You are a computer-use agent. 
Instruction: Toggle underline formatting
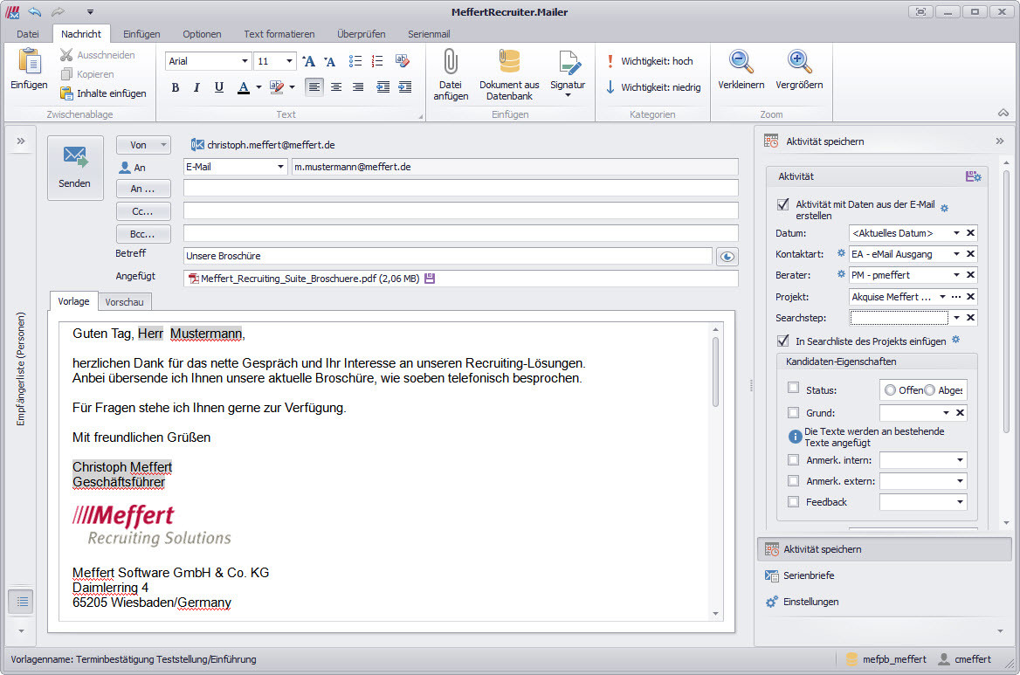[x=219, y=87]
